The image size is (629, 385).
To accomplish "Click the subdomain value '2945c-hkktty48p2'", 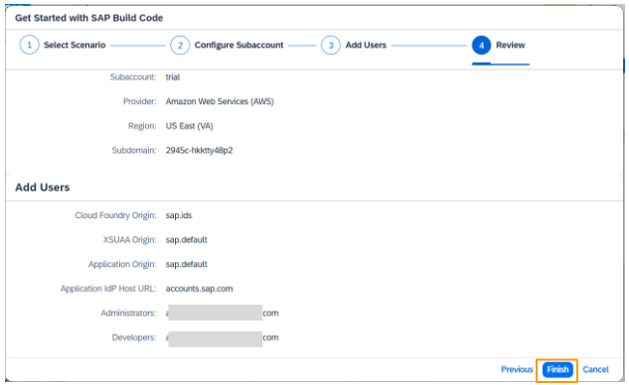I will click(x=200, y=150).
